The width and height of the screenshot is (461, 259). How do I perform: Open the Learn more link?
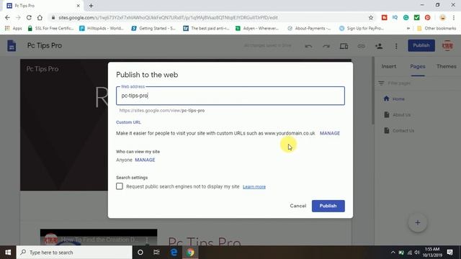tap(254, 187)
